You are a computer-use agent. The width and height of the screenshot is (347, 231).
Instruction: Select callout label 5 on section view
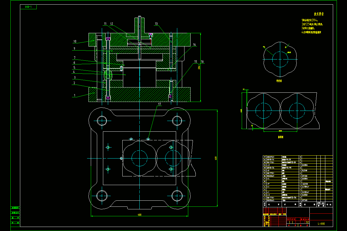point(74,67)
